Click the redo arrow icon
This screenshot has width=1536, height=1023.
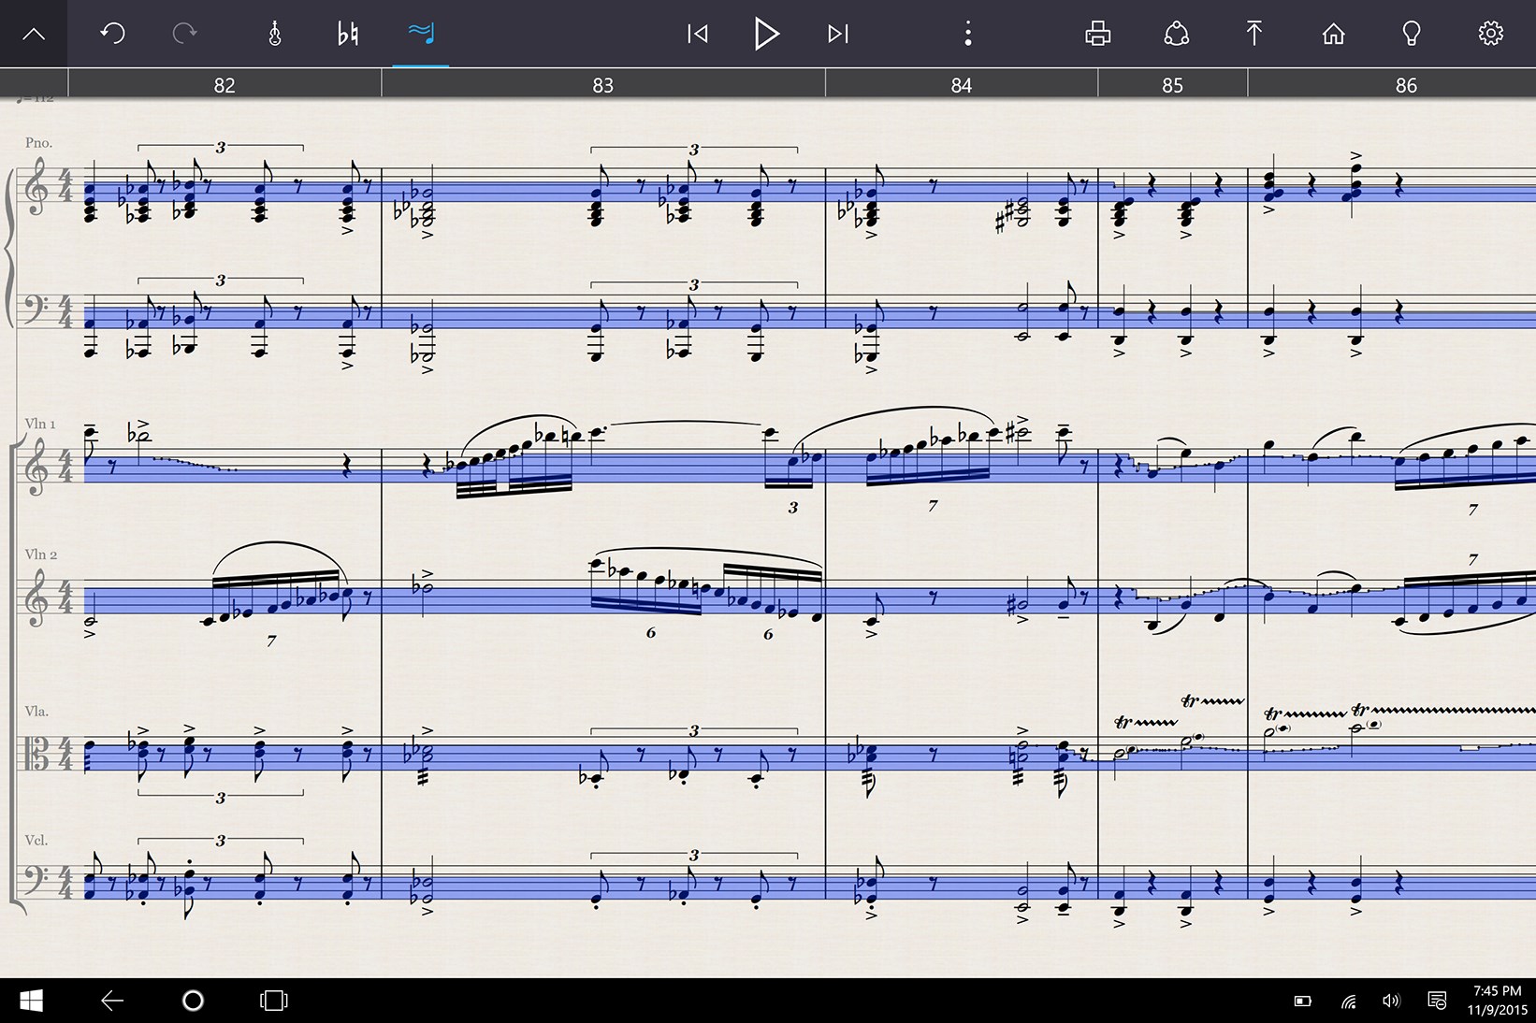point(184,33)
